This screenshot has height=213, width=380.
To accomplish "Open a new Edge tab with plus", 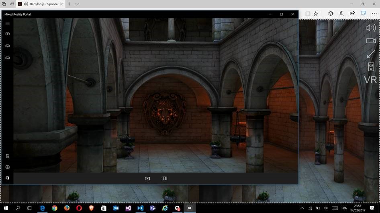I will [69, 4].
